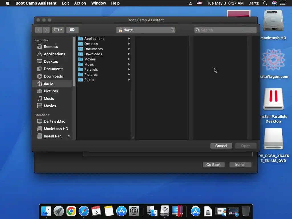This screenshot has height=219, width=292.
Task: Click the forward navigation arrow in file dialog
Action: coord(46,30)
